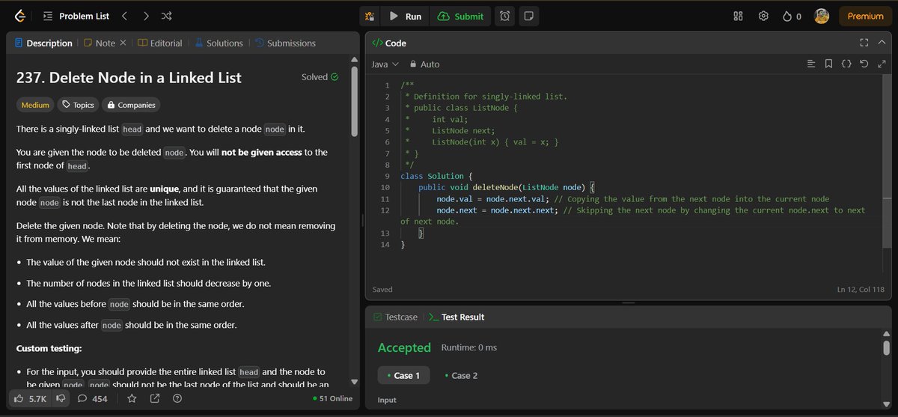Click the problem title 237. Delete Node
The height and width of the screenshot is (417, 898).
[x=129, y=77]
